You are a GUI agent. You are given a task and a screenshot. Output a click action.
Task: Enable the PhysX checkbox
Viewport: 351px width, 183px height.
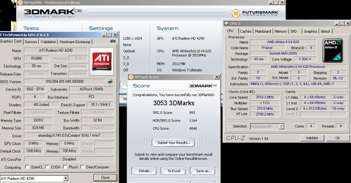65,167
